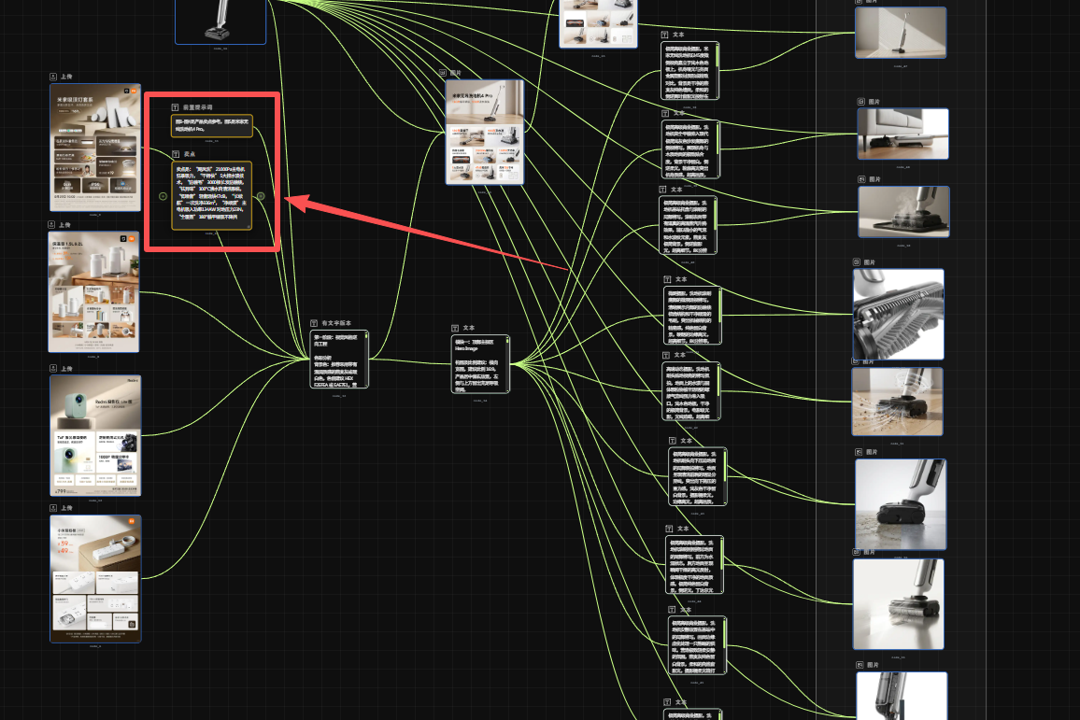Select the 卖点 selling points text box

(212, 195)
